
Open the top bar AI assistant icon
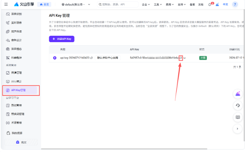click(217, 5)
